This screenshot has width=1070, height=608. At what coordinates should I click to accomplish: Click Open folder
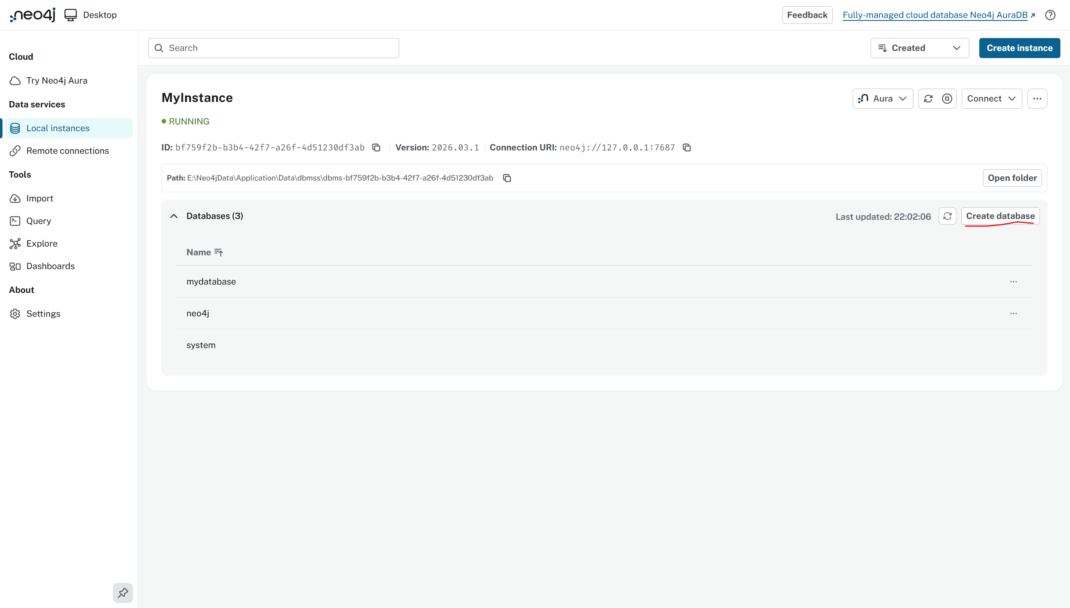pos(1012,178)
